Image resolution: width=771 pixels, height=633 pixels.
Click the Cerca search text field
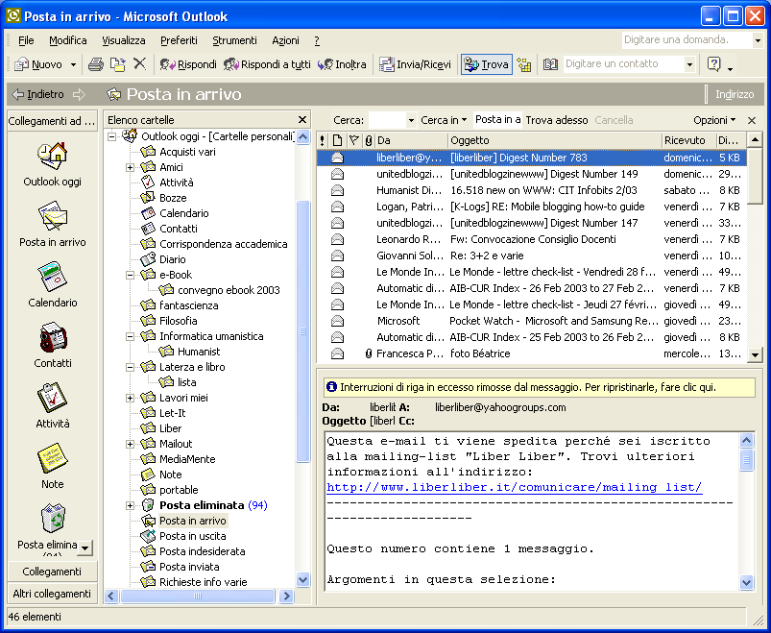pos(386,120)
